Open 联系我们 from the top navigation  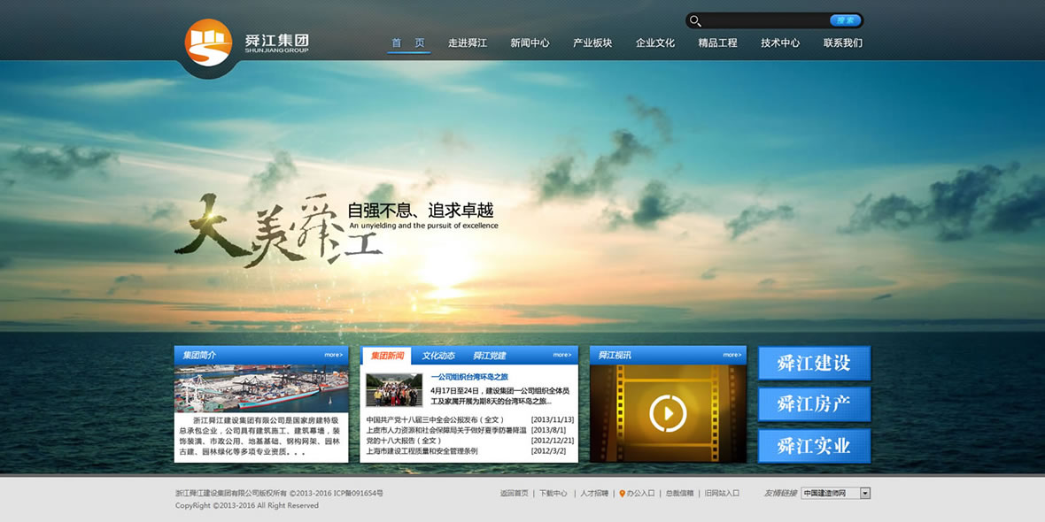click(842, 42)
